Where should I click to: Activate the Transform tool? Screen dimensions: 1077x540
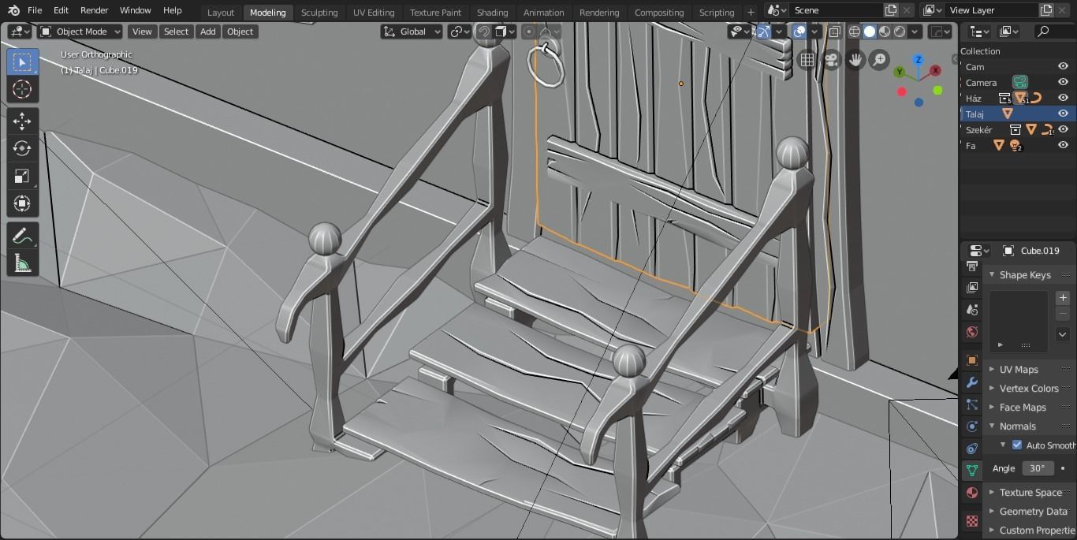22,203
